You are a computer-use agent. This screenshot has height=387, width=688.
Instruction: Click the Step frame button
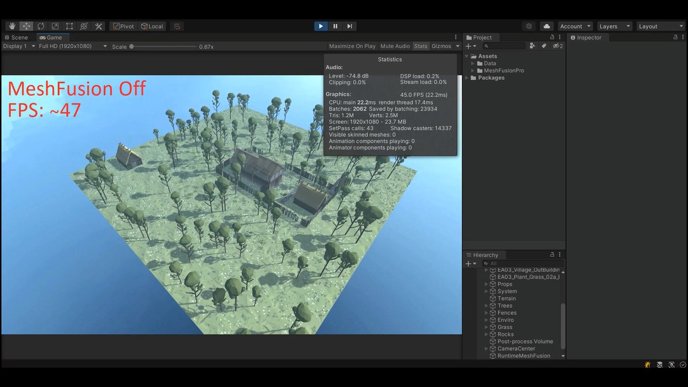tap(350, 26)
